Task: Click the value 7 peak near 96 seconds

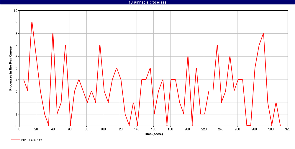Action: click(x=100, y=45)
